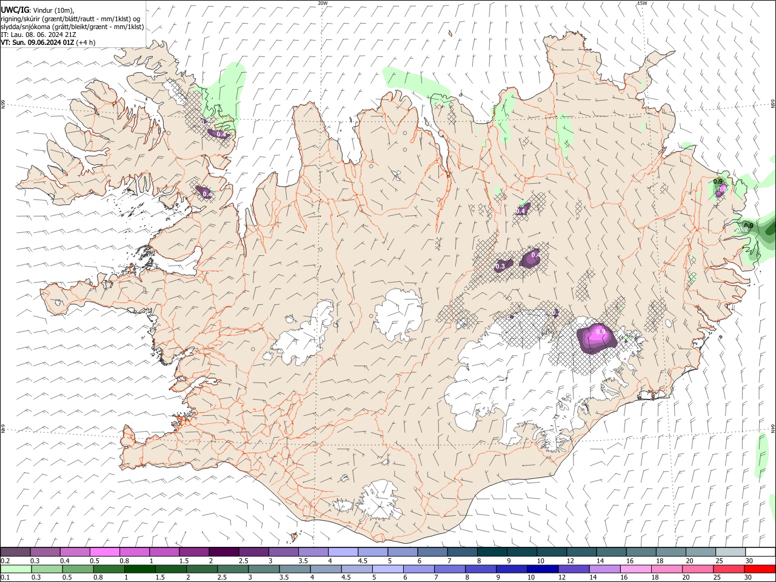Pick the white swatch after 30 on upper scale
Screen dimensions: 776x582
[x=760, y=552]
